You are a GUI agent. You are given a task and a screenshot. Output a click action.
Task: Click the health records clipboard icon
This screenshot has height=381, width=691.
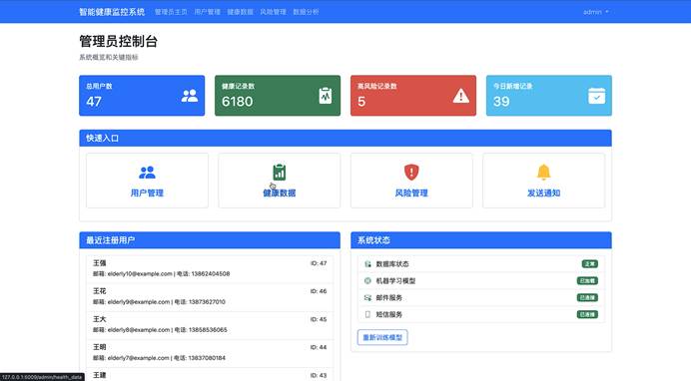coord(326,96)
